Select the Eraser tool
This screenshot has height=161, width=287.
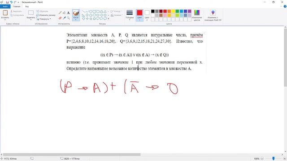(60, 18)
